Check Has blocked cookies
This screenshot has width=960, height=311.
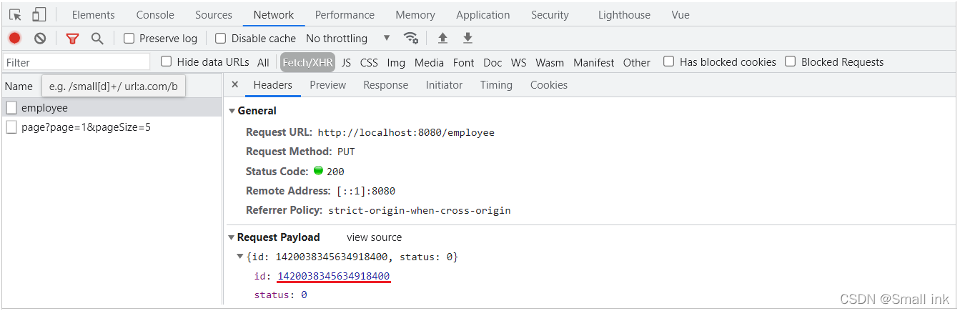[669, 61]
